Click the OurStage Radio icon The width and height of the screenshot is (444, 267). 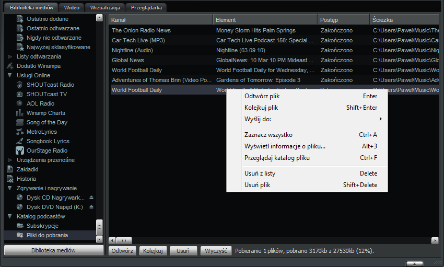coord(20,150)
